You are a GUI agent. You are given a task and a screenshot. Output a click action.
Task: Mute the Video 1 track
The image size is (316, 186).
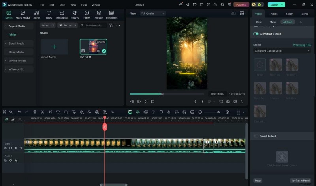click(11, 148)
